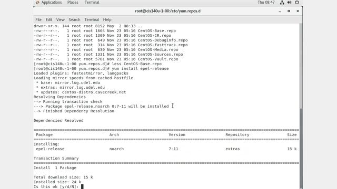Click the CentOS-Media.repo file name
Image resolution: width=337 pixels, height=189 pixels.
click(158, 49)
